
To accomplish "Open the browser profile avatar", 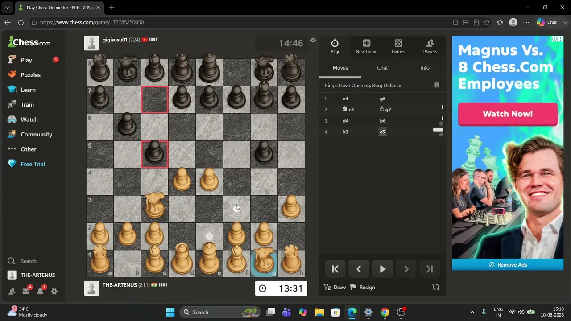I will point(513,22).
